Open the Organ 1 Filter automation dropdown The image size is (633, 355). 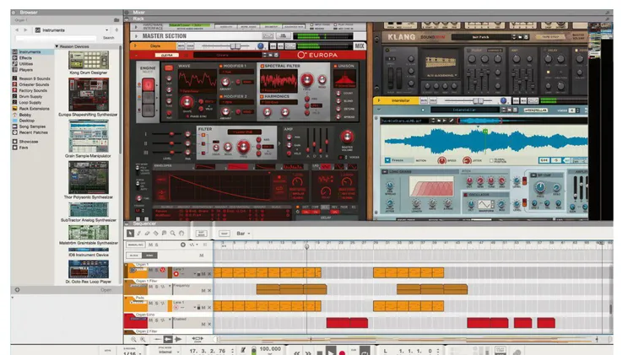tap(169, 287)
